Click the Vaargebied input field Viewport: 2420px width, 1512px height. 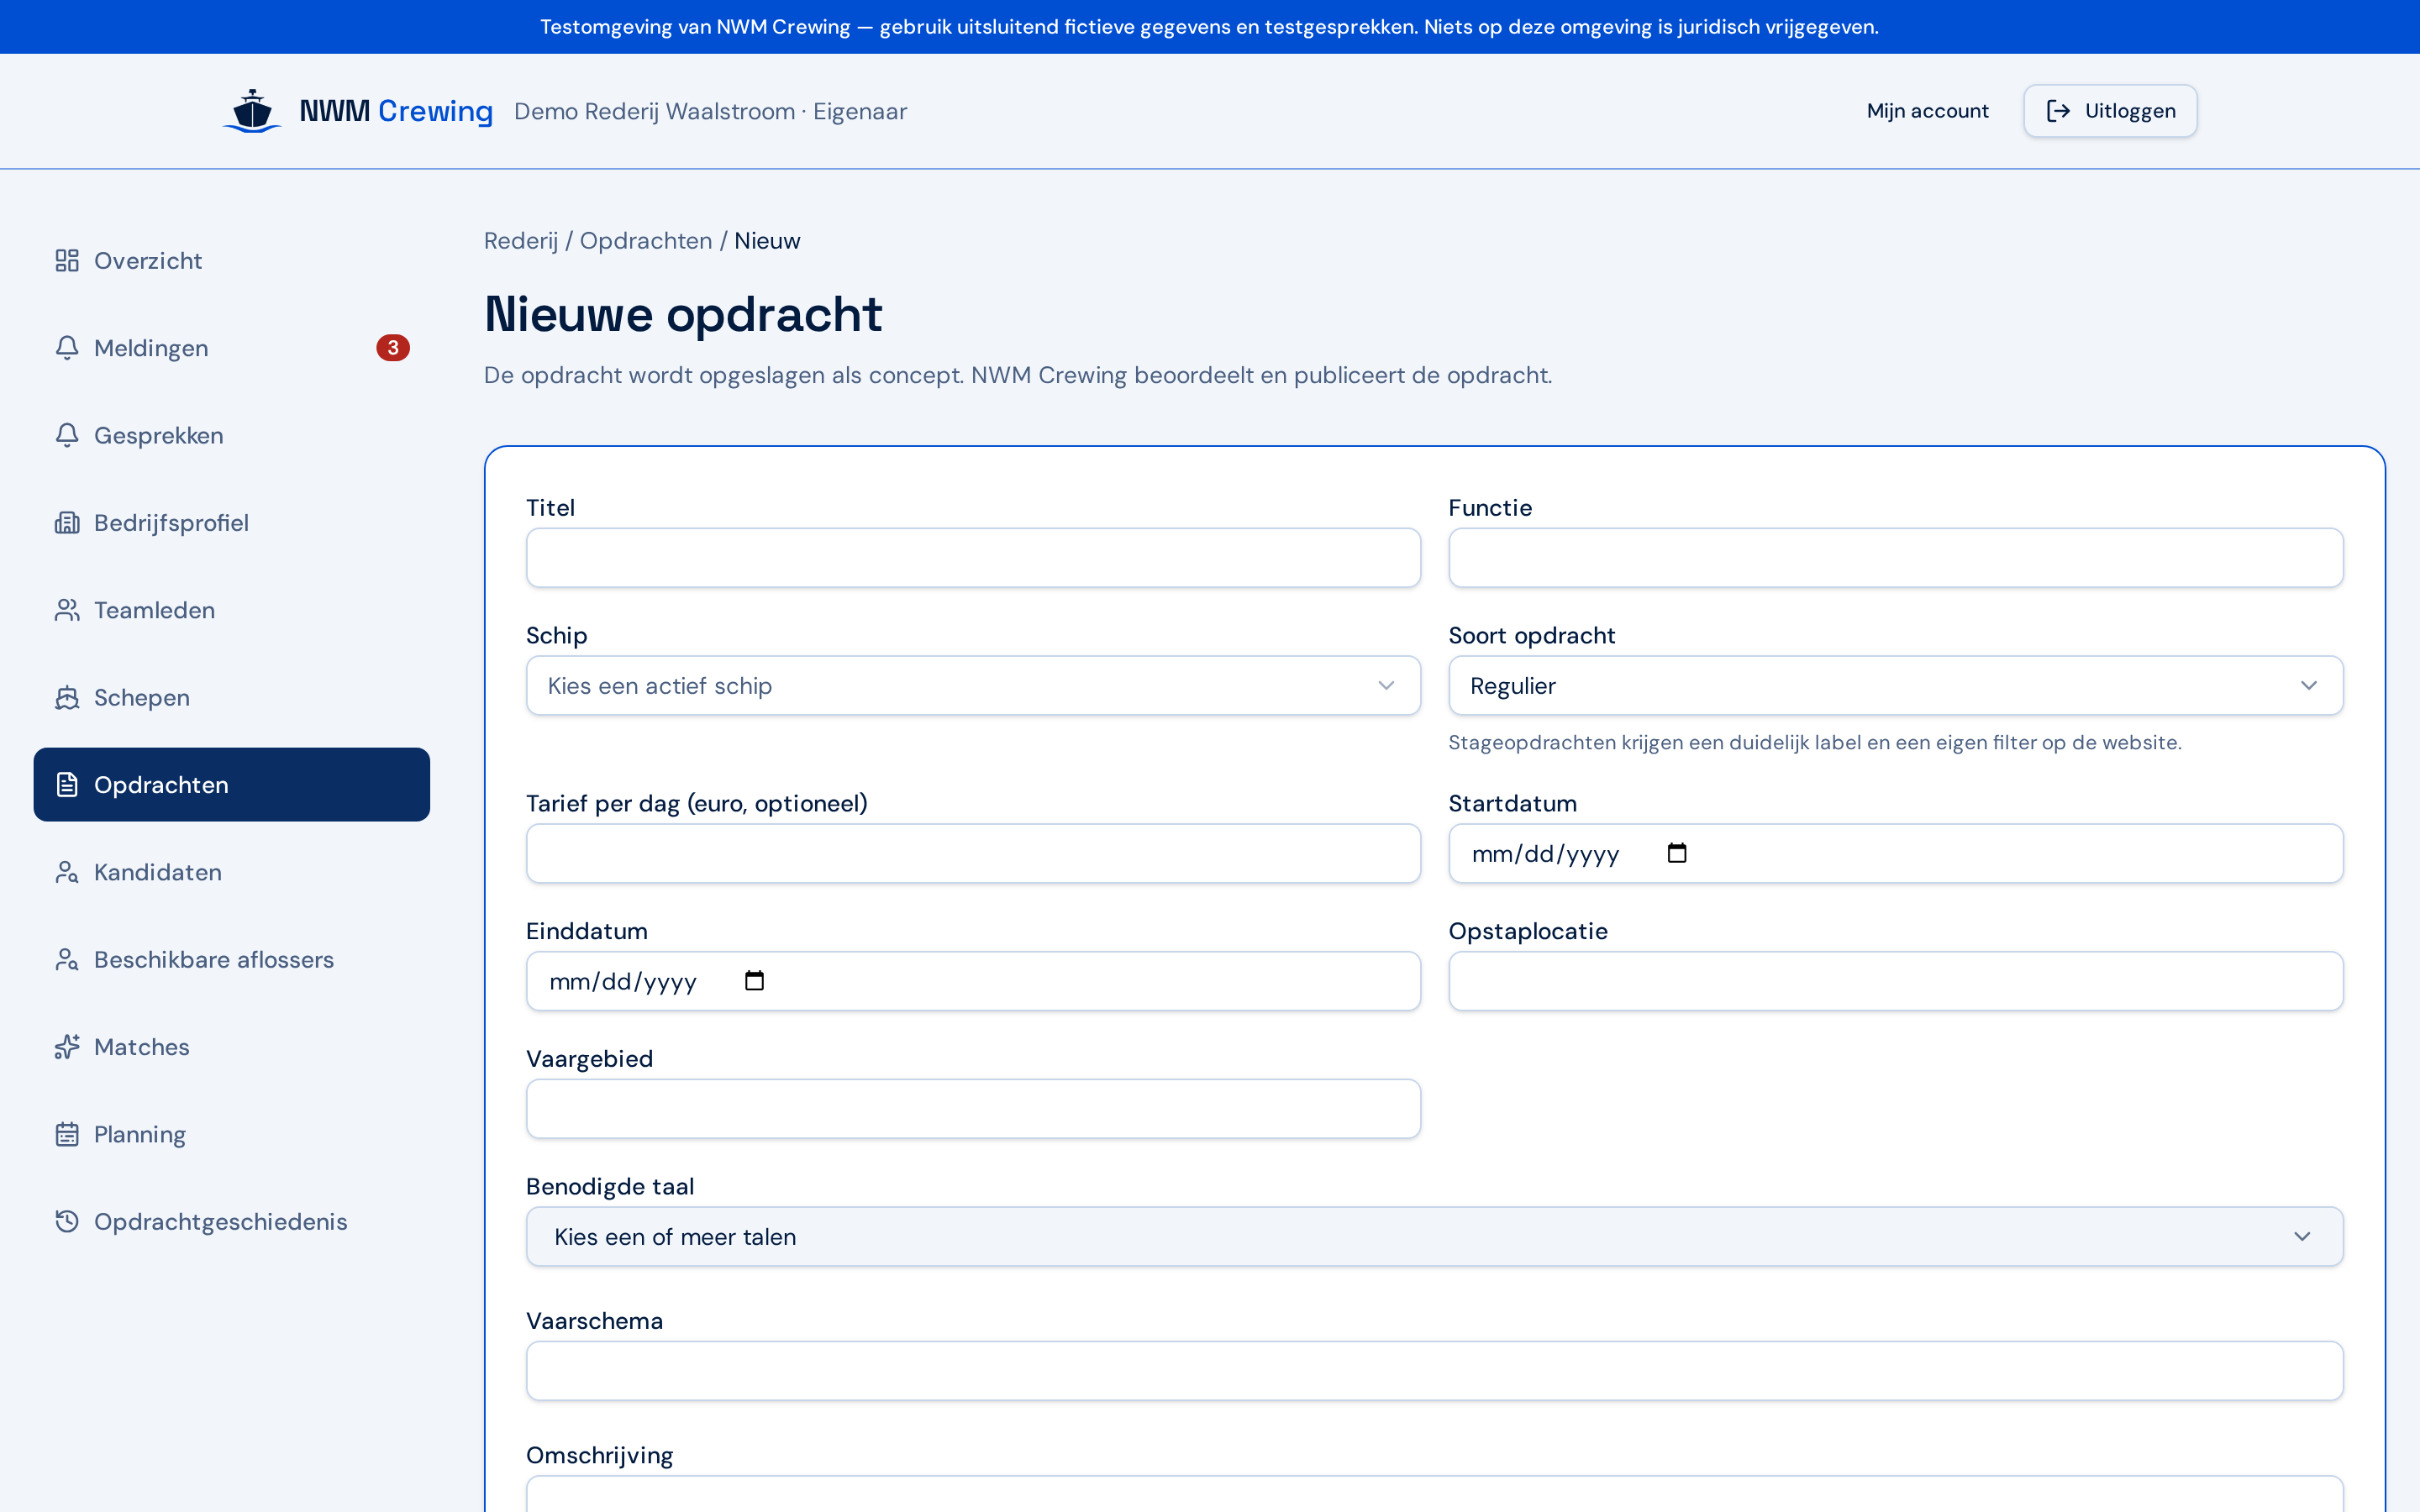(973, 1109)
